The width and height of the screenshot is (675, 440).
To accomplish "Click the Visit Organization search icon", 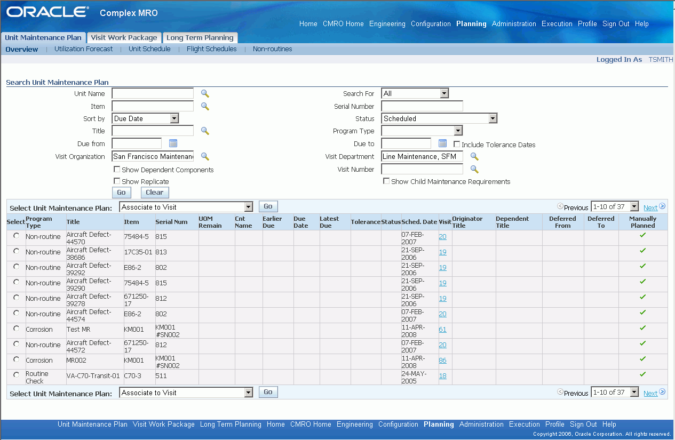I will point(205,156).
